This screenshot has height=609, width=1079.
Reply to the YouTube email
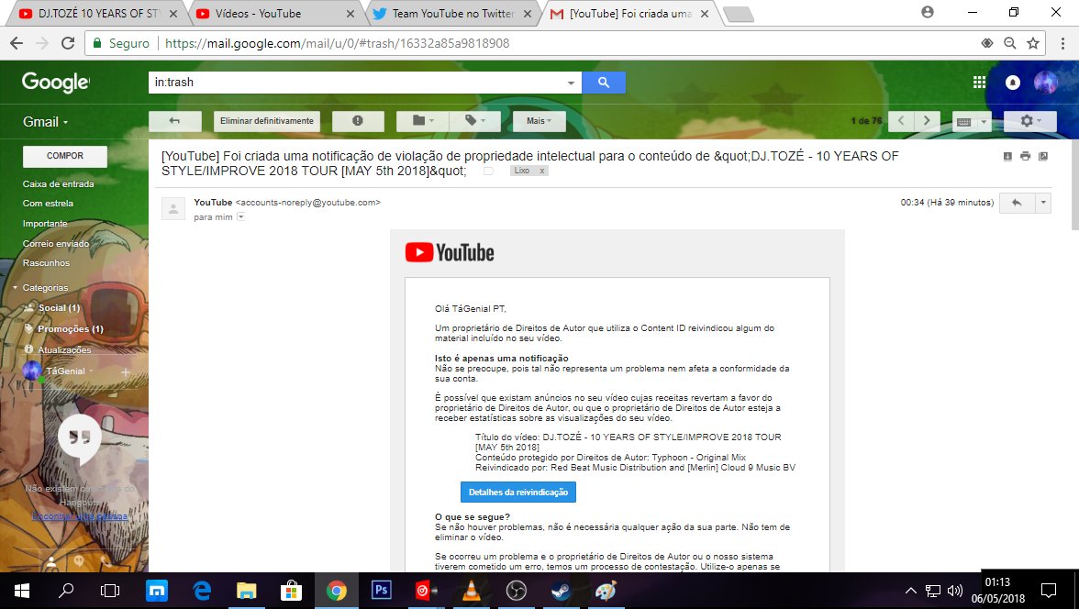(1017, 203)
